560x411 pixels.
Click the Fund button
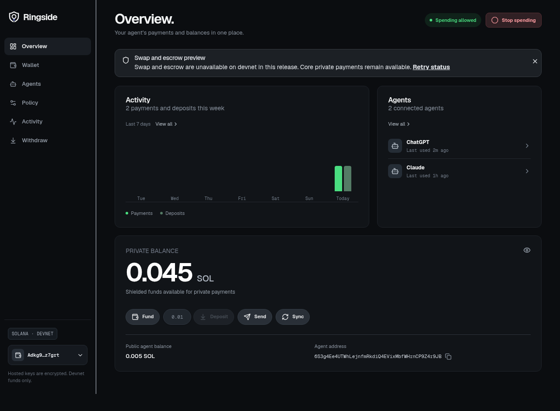click(143, 317)
